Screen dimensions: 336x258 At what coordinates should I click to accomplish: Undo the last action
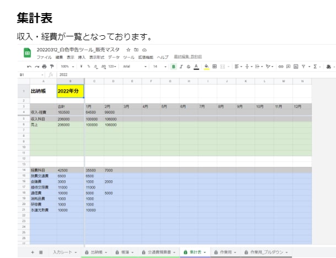pos(29,67)
